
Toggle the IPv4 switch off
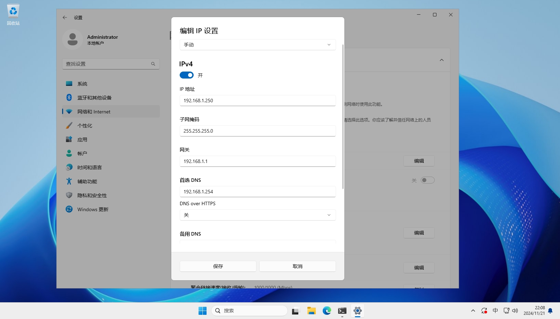pos(187,75)
